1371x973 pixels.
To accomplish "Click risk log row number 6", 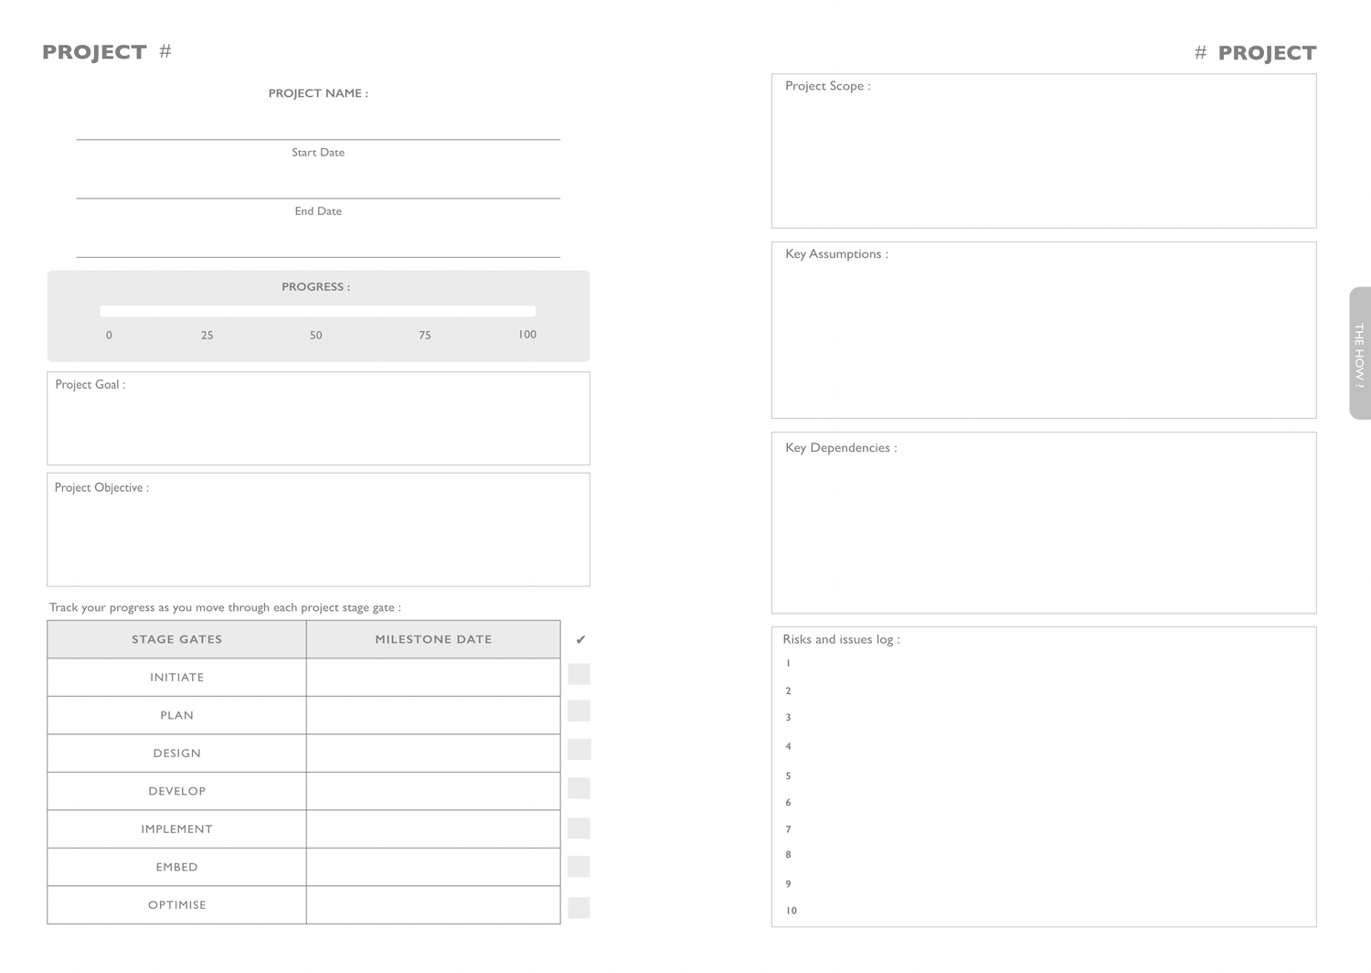I will pyautogui.click(x=788, y=803).
